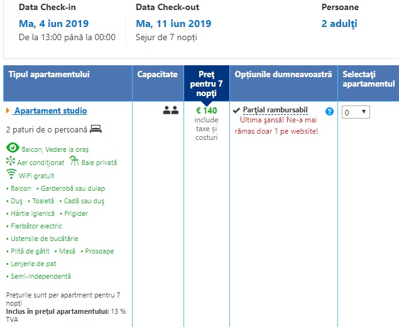
Task: Click the air conditioning snowflake icon
Action: click(10, 161)
